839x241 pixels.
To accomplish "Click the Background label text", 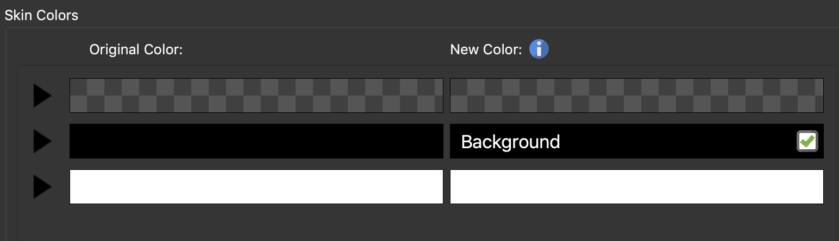I will [x=510, y=142].
